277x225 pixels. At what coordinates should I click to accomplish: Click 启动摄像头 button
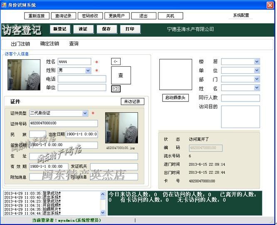[x=176, y=98]
